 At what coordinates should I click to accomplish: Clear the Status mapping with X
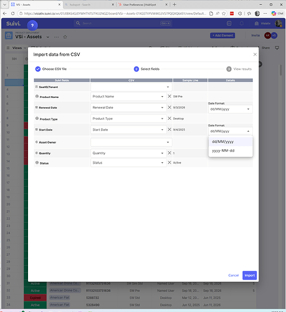pyautogui.click(x=169, y=162)
